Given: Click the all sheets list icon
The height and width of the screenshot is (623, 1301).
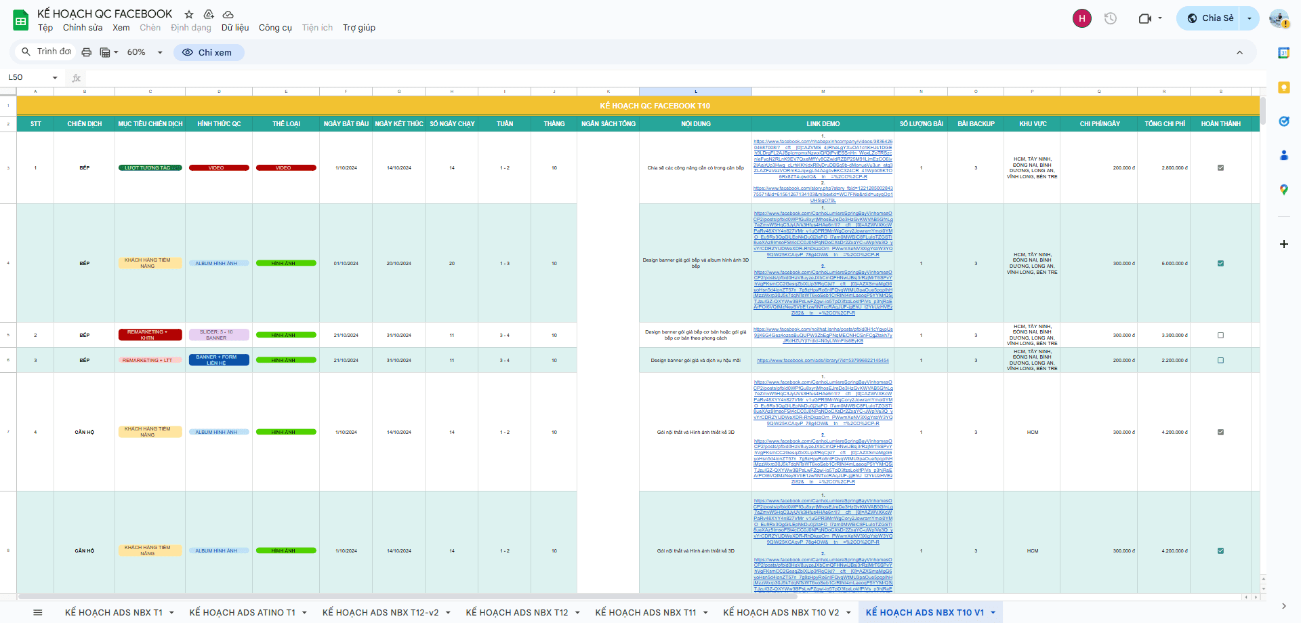Looking at the screenshot, I should pyautogui.click(x=38, y=612).
